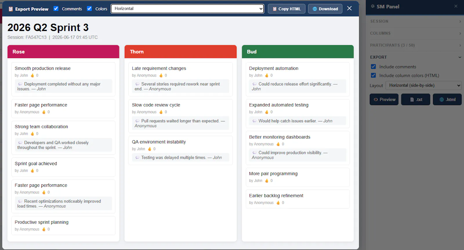Select the Deployment automation card title

pos(274,68)
